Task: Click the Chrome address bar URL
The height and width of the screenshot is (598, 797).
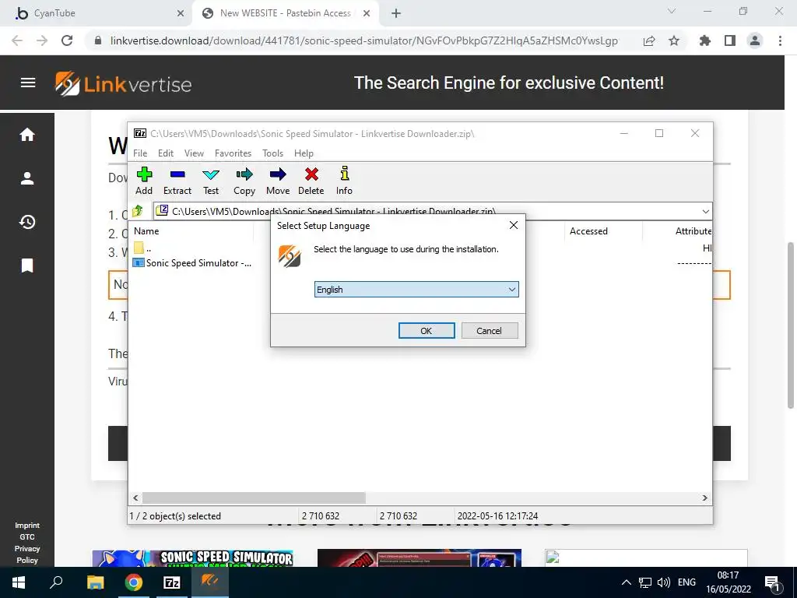Action: pos(364,40)
